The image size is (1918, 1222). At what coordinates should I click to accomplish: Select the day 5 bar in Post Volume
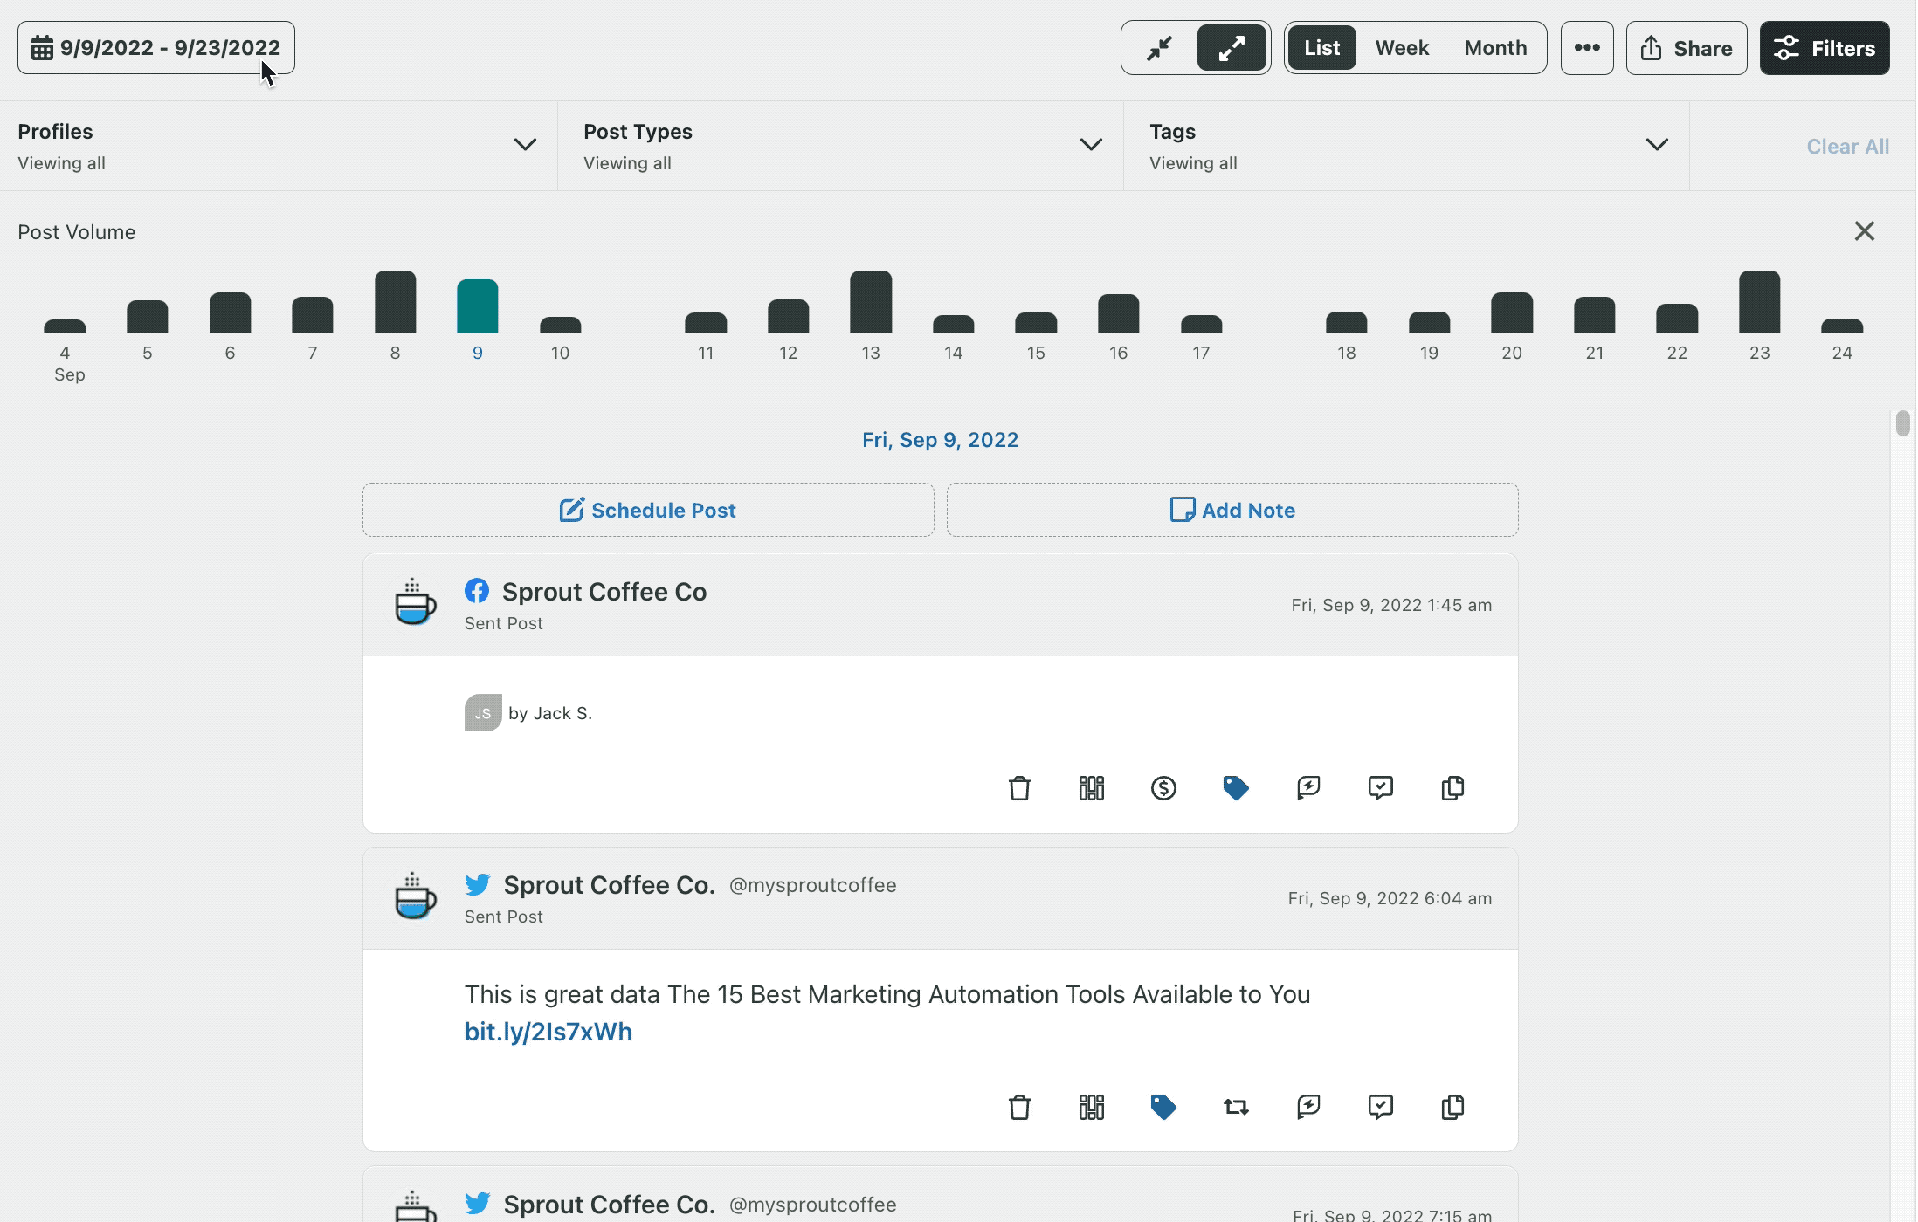coord(148,317)
